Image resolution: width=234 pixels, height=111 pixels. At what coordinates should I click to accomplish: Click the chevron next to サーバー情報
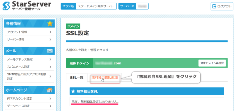click(x=50, y=40)
